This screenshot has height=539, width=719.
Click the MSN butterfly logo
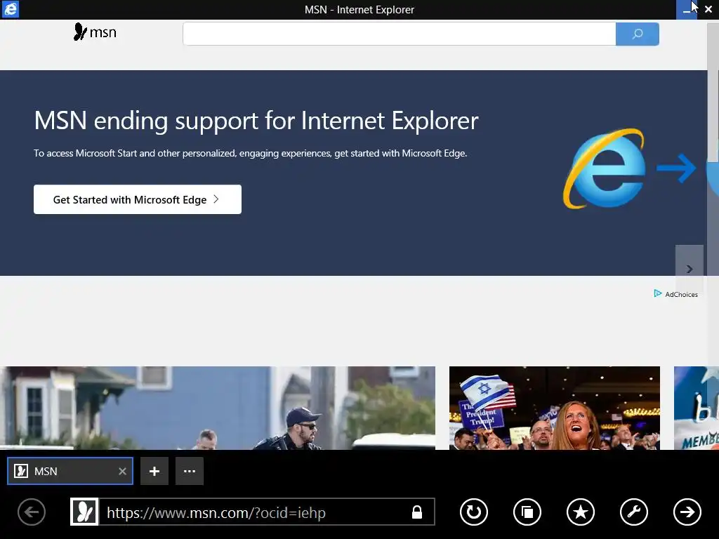[95, 32]
